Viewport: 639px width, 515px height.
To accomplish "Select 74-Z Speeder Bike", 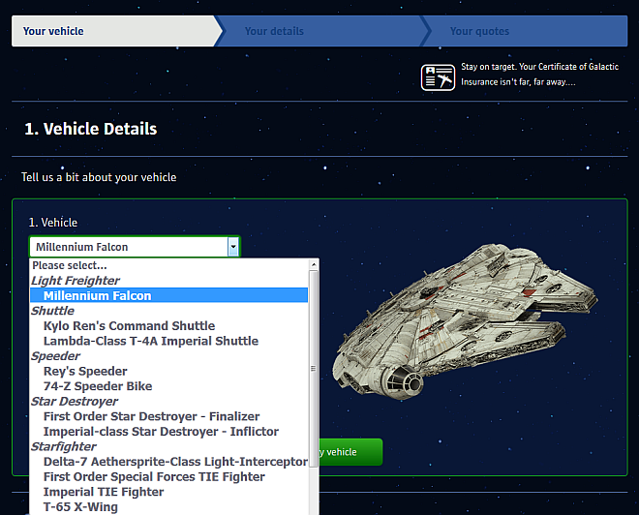I will [168, 386].
